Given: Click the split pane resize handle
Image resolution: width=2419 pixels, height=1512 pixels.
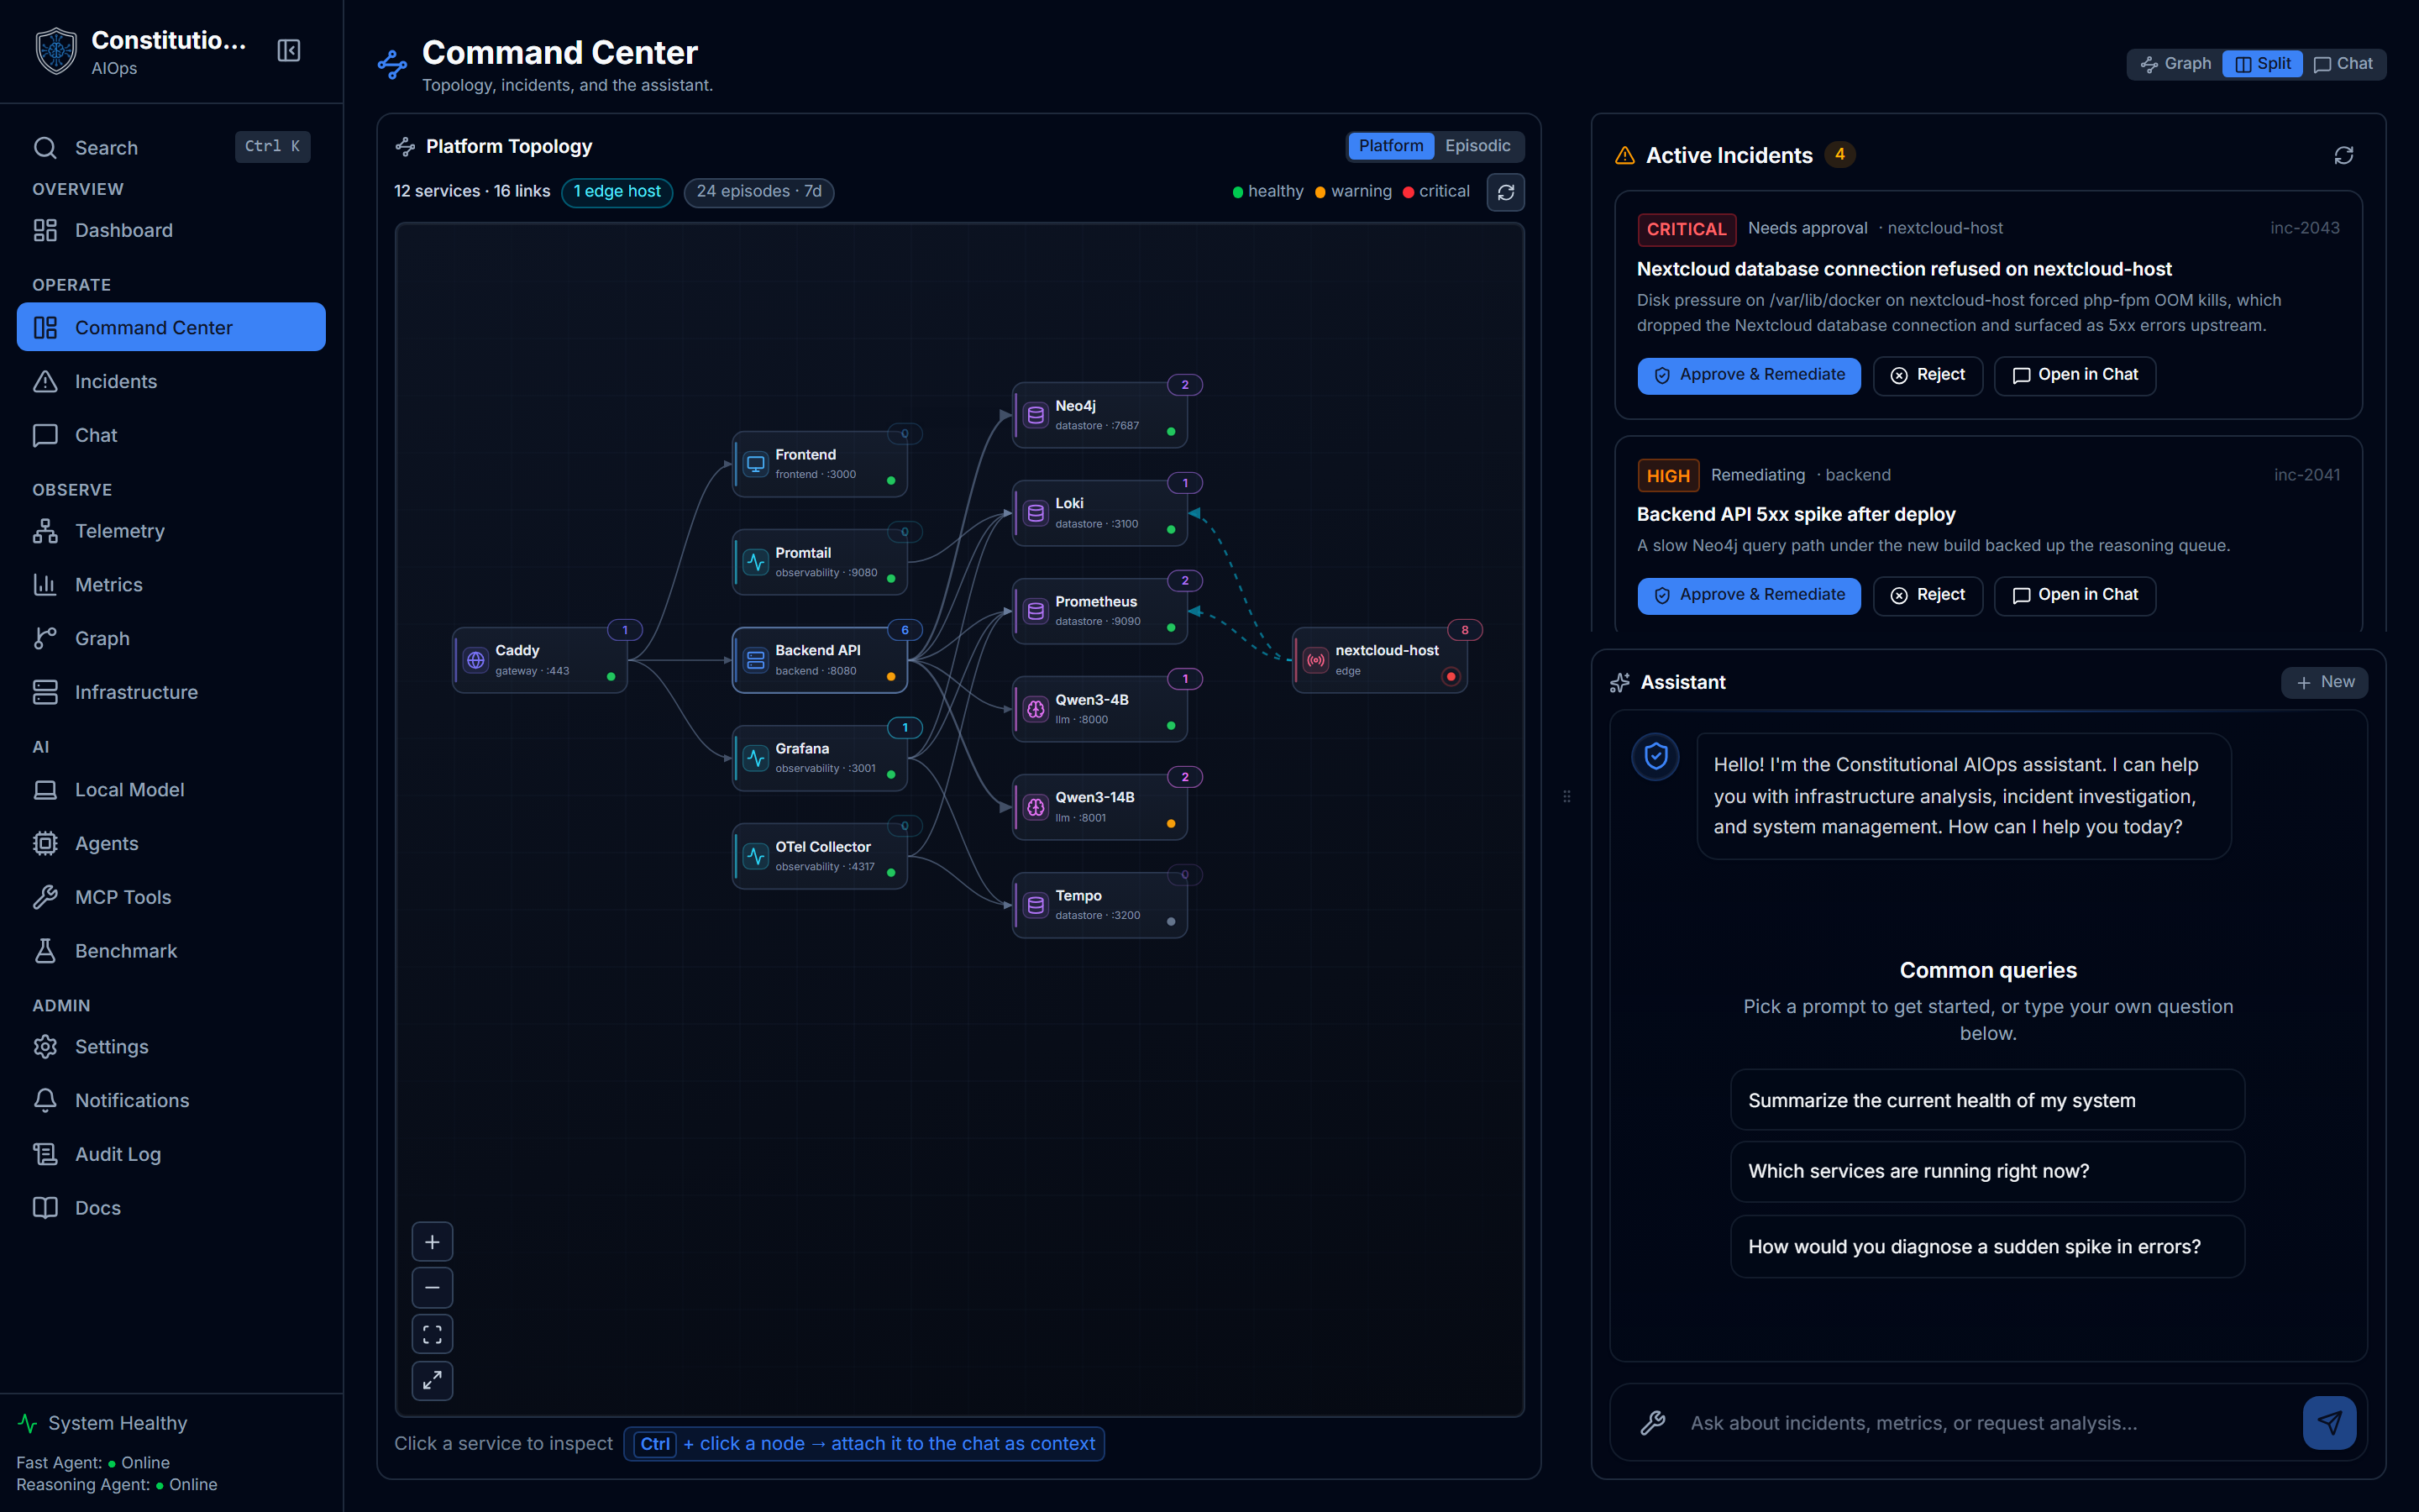Looking at the screenshot, I should pos(1566,797).
